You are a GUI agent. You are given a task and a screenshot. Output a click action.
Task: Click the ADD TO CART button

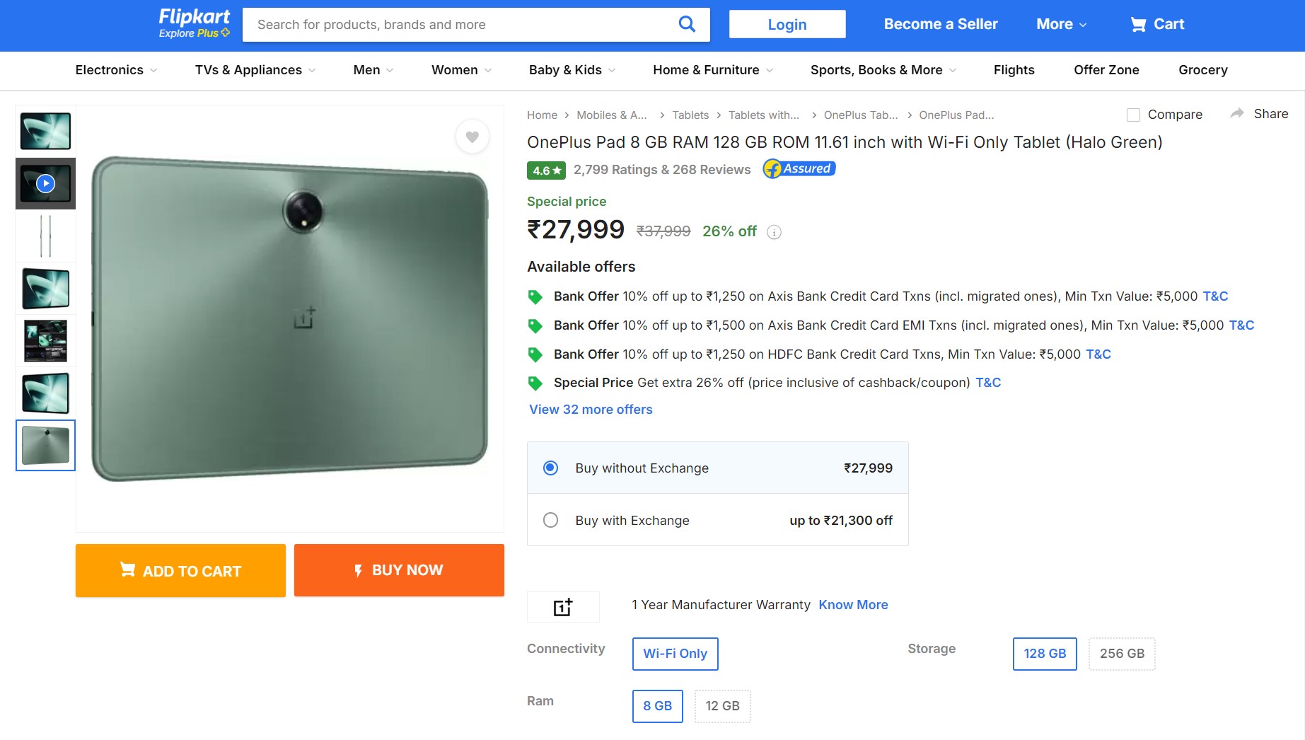tap(180, 570)
